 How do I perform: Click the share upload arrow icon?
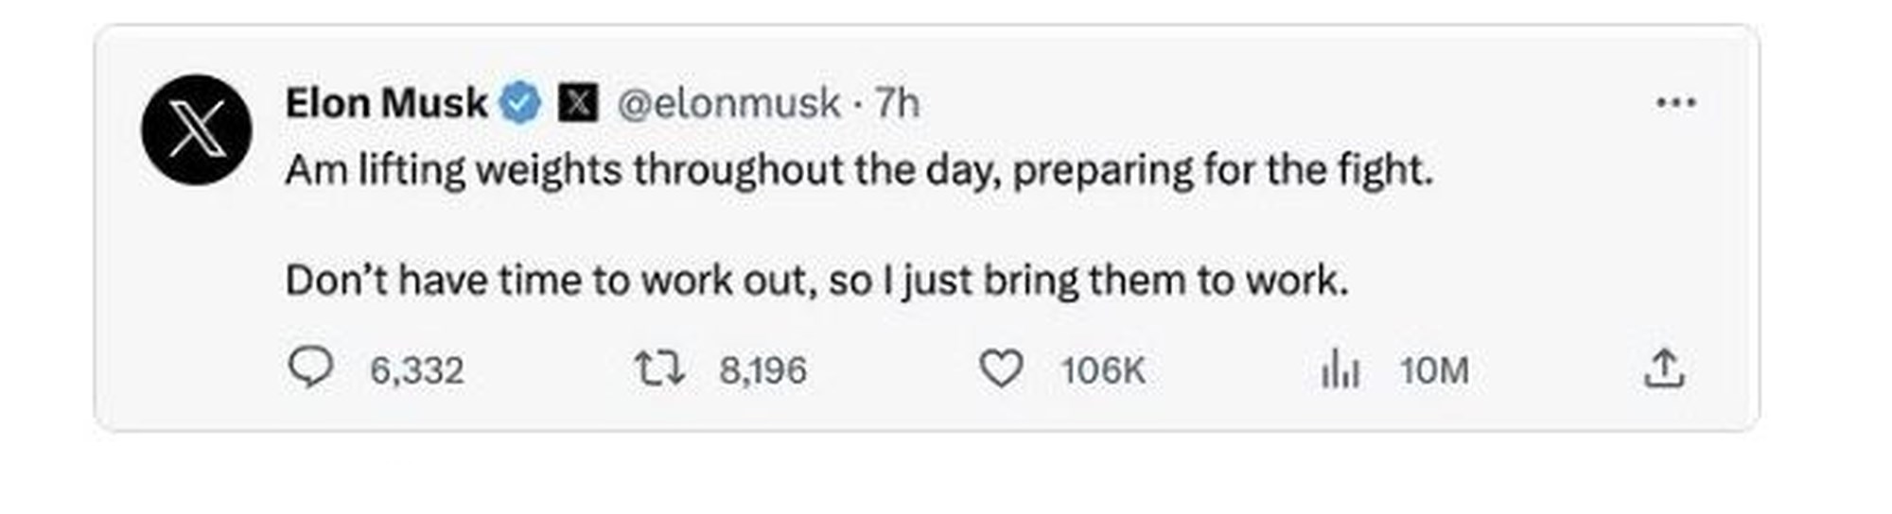1664,368
